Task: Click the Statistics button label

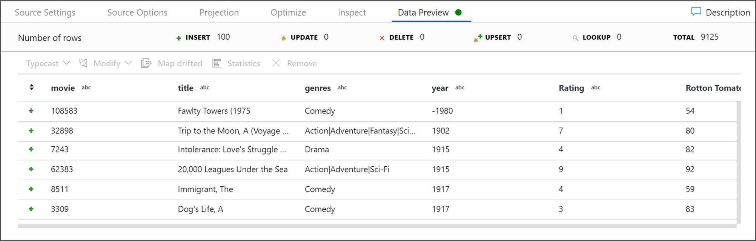Action: (244, 63)
